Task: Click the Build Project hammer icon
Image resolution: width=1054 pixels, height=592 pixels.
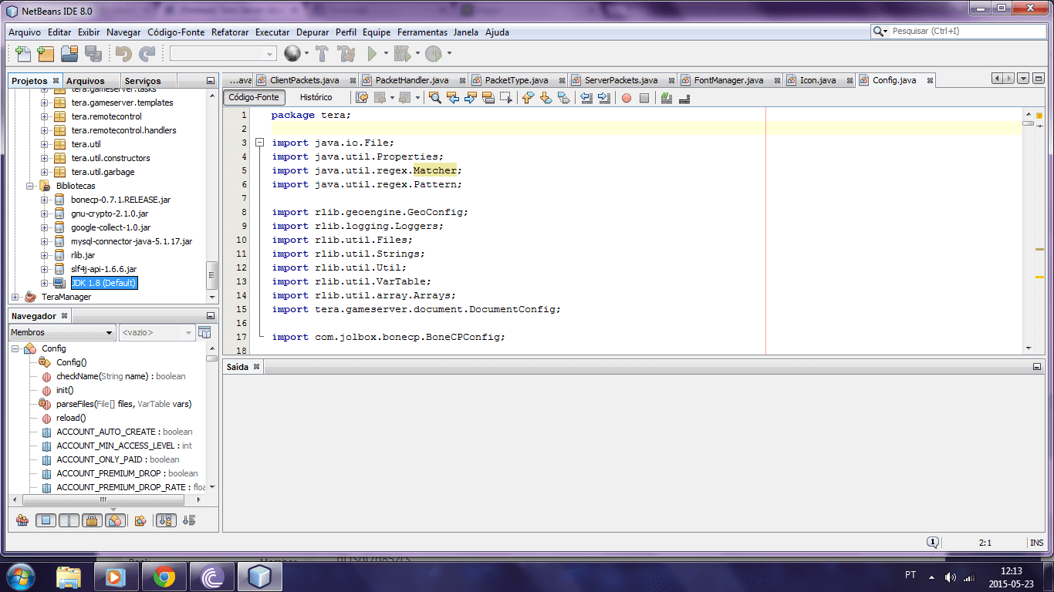Action: click(x=323, y=53)
